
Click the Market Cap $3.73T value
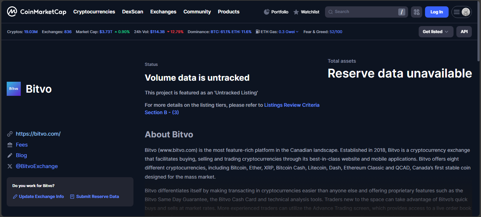106,32
